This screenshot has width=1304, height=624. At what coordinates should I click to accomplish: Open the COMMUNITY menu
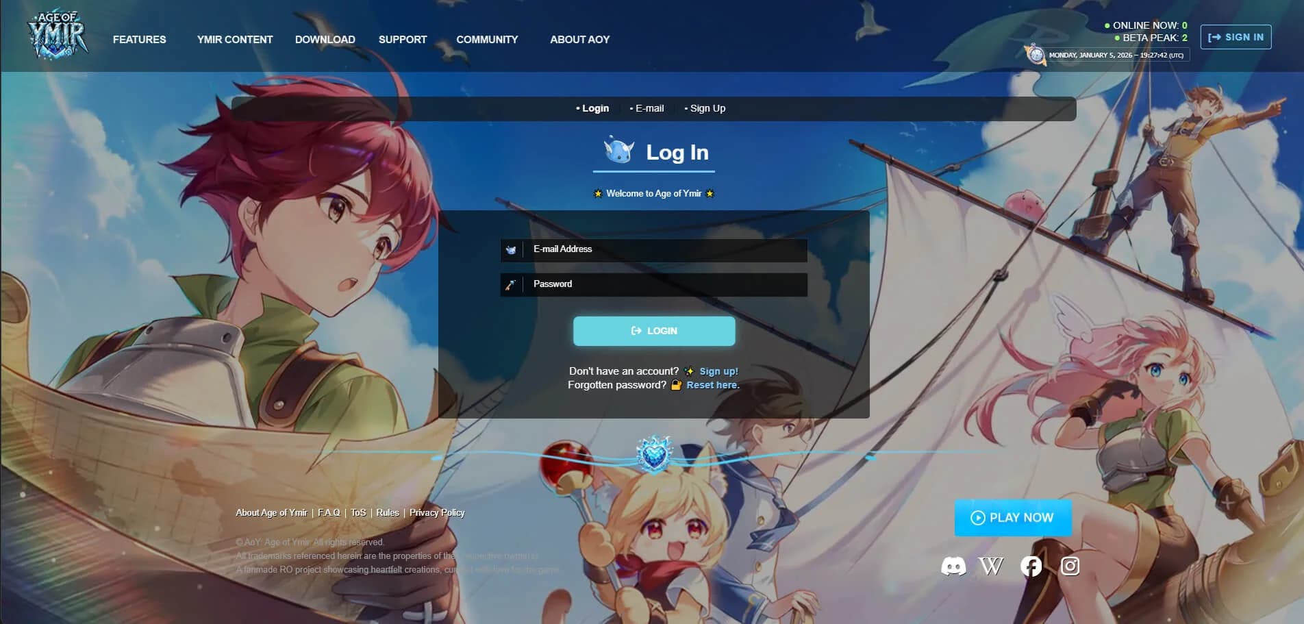(x=487, y=40)
